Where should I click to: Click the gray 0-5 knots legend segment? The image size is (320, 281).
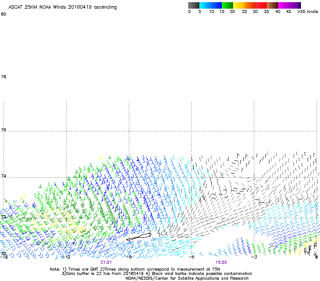[194, 5]
